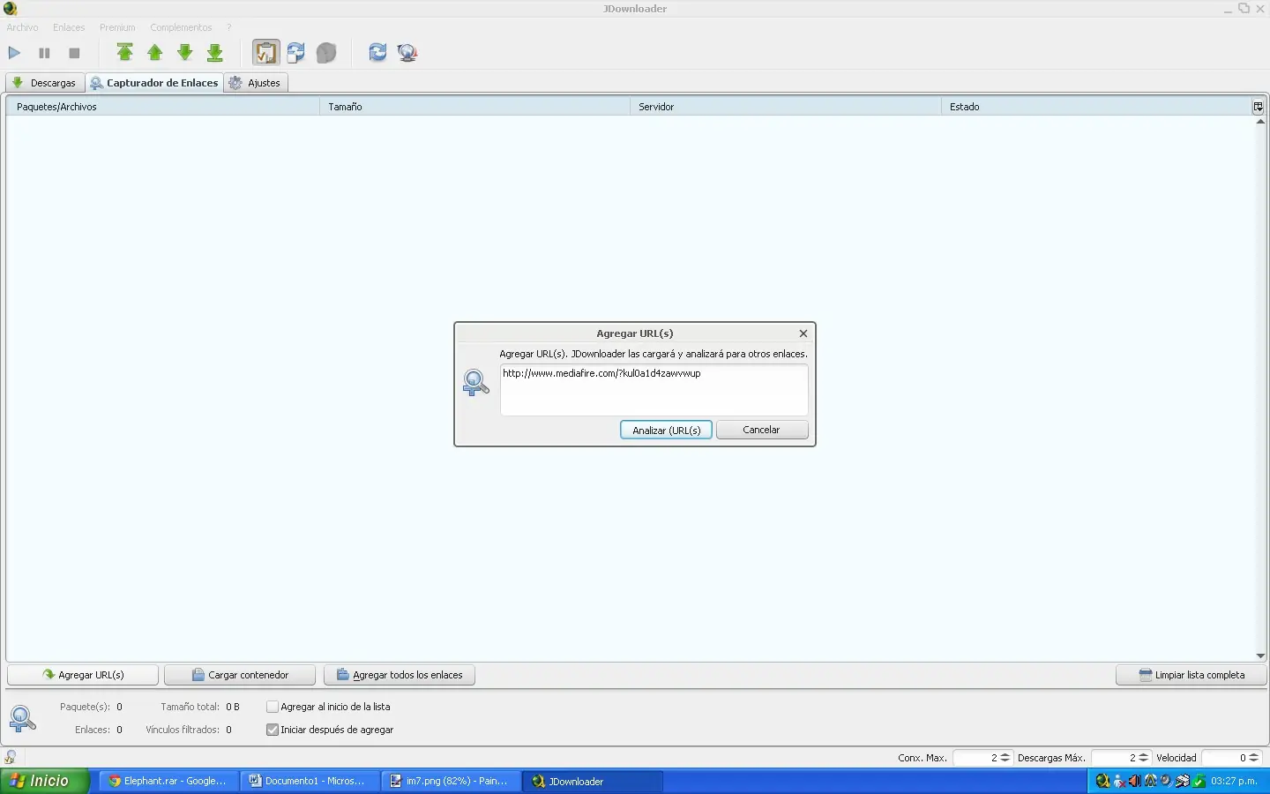Close the Agregar URL(s) dialog
Image resolution: width=1270 pixels, height=794 pixels.
point(803,333)
